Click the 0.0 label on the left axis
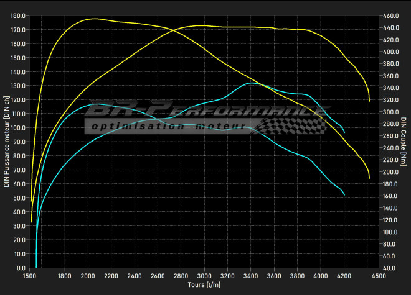This screenshot has width=411, height=295. pyautogui.click(x=21, y=268)
